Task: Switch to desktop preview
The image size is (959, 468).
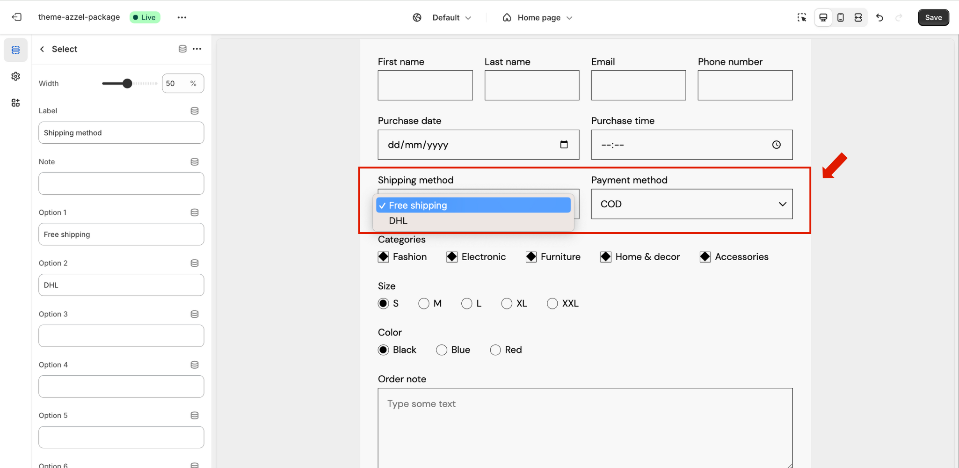Action: click(x=823, y=17)
